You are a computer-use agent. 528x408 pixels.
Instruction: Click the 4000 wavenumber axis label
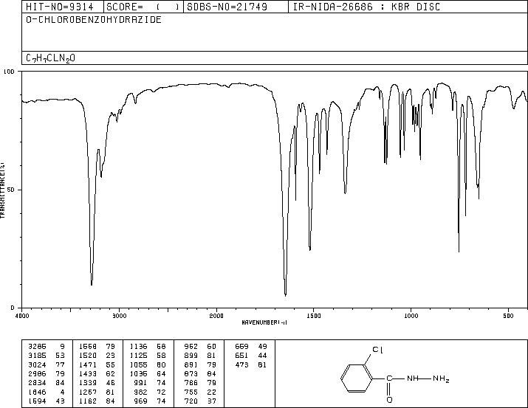click(x=22, y=316)
